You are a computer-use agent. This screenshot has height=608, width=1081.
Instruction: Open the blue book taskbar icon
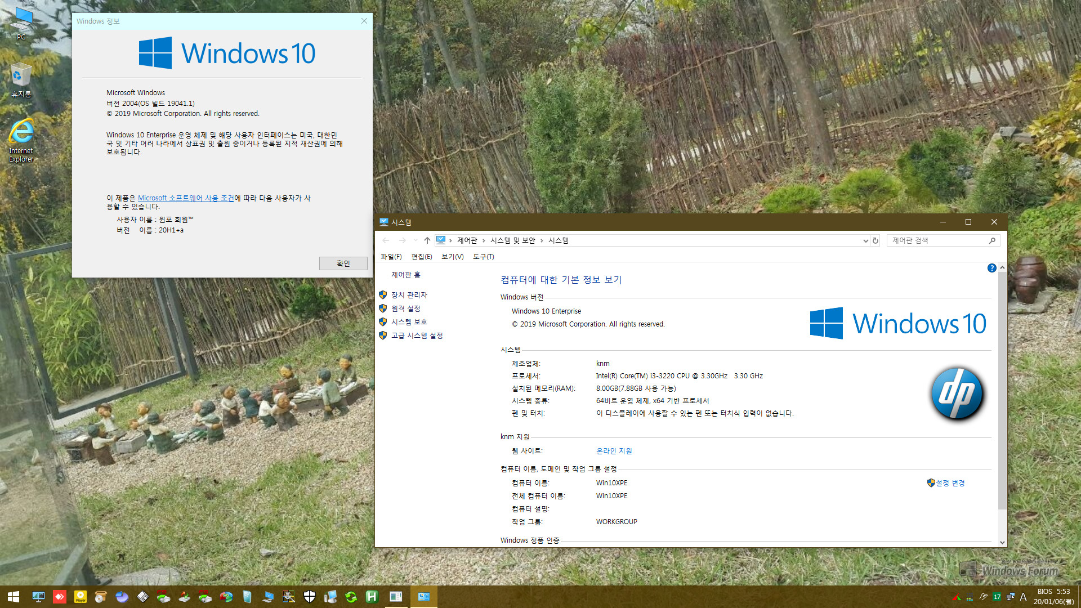(247, 597)
